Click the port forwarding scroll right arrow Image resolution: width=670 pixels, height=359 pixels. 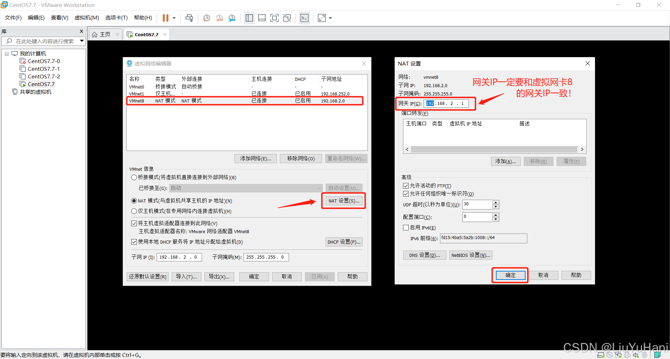pos(582,149)
